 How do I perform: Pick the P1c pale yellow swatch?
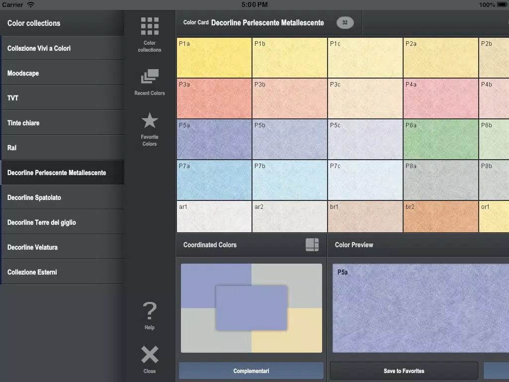point(365,58)
